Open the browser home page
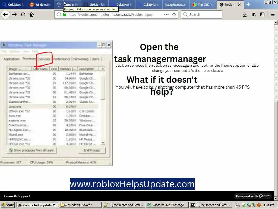The image size is (278, 209). coord(32,15)
